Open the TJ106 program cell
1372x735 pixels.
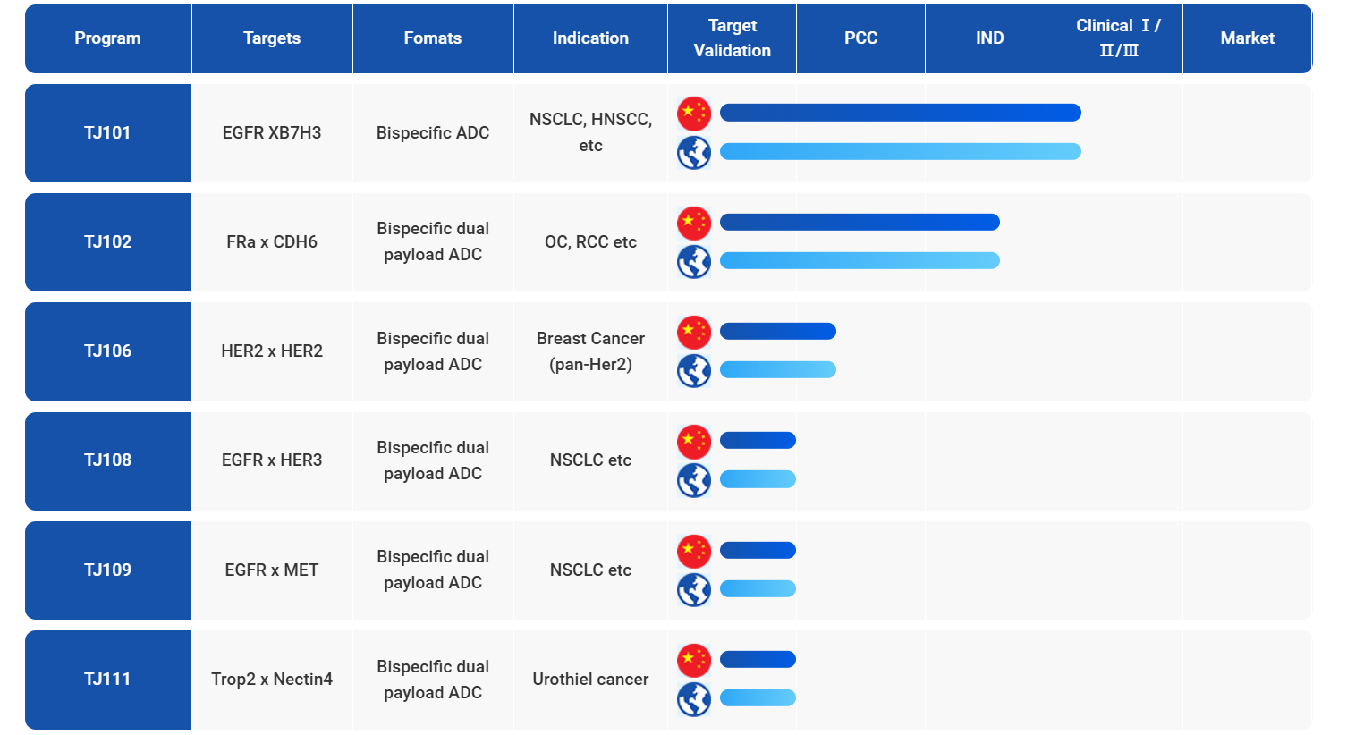pos(107,351)
